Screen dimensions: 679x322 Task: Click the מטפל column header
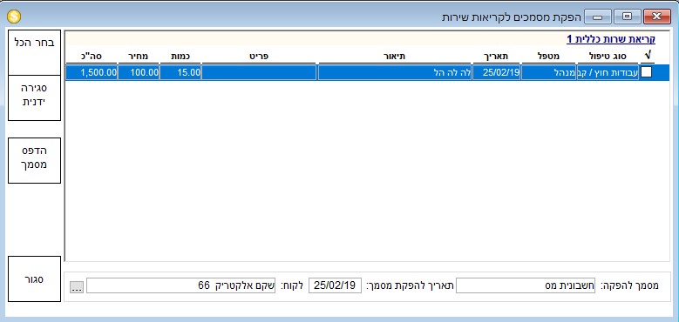click(548, 57)
